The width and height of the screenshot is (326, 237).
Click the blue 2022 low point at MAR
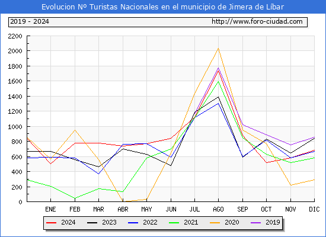(x=98, y=174)
